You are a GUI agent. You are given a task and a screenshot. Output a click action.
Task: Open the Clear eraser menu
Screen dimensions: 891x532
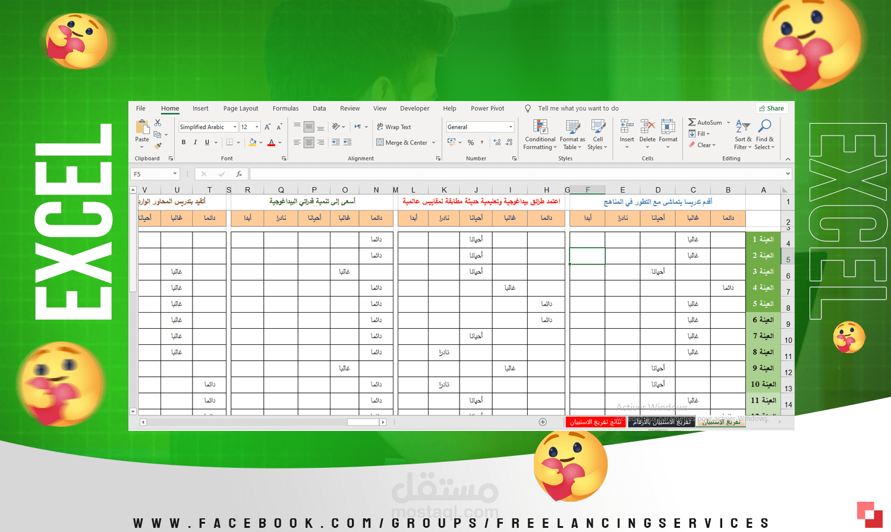[702, 145]
